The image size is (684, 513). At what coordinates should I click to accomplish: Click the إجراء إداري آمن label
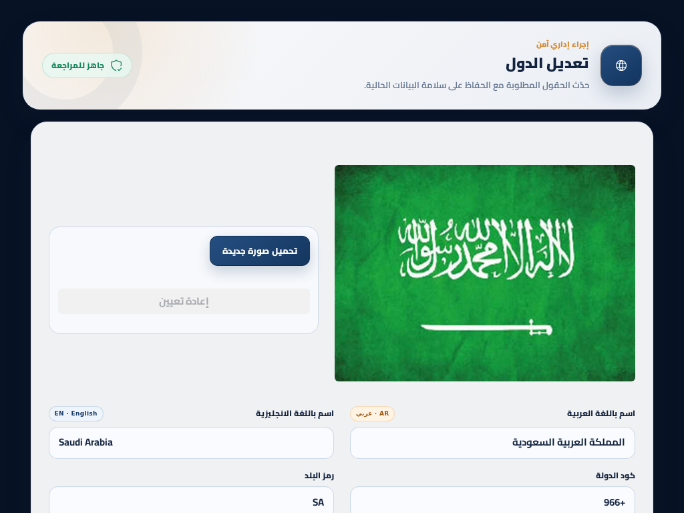click(x=562, y=45)
